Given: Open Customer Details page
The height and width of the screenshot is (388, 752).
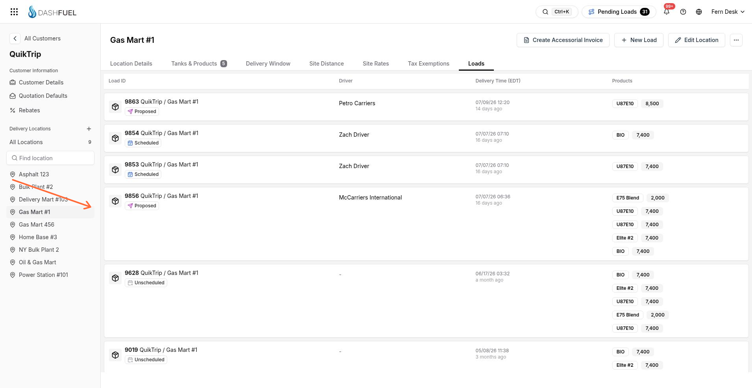Looking at the screenshot, I should (x=41, y=82).
